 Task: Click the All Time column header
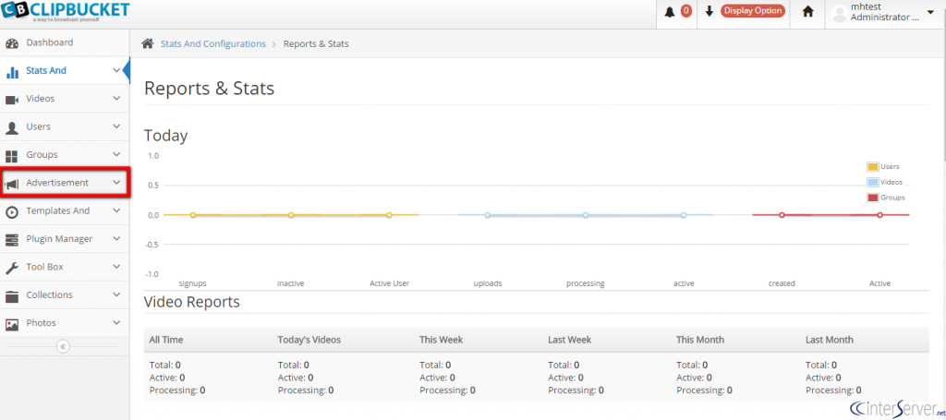(x=166, y=340)
